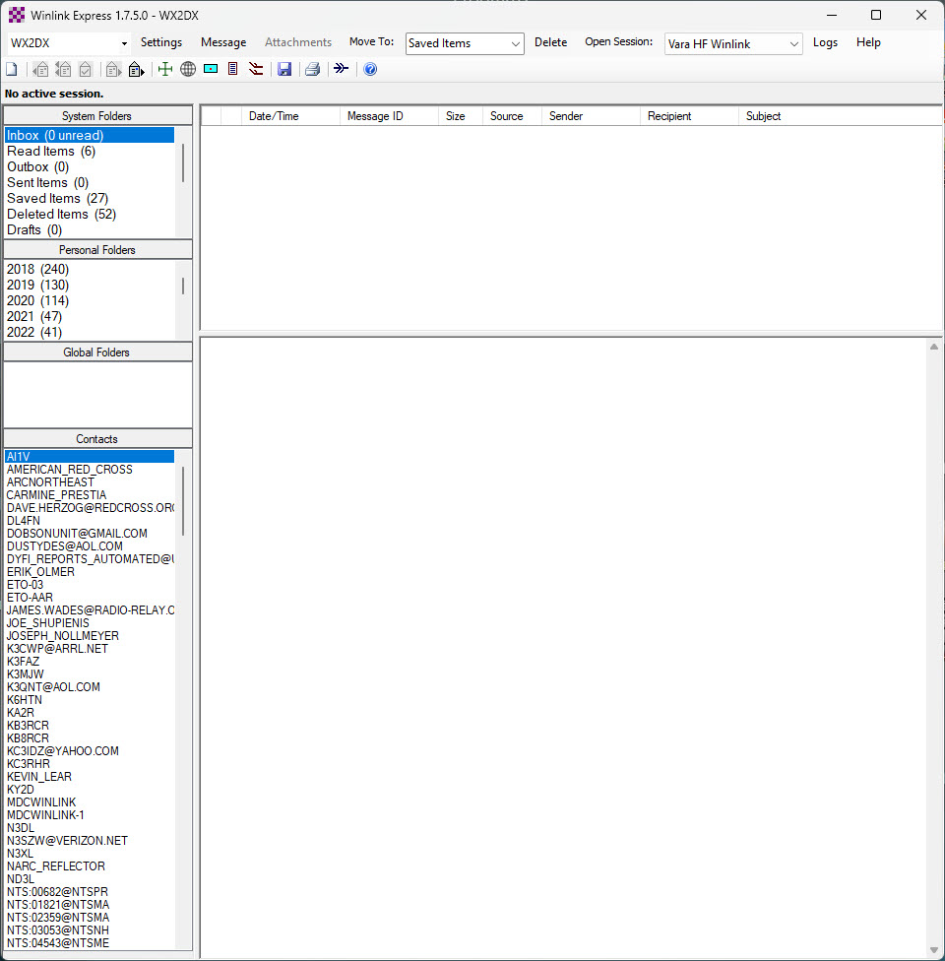Viewport: 945px width, 961px height.
Task: Select Deleted Items folder
Action: click(x=47, y=214)
